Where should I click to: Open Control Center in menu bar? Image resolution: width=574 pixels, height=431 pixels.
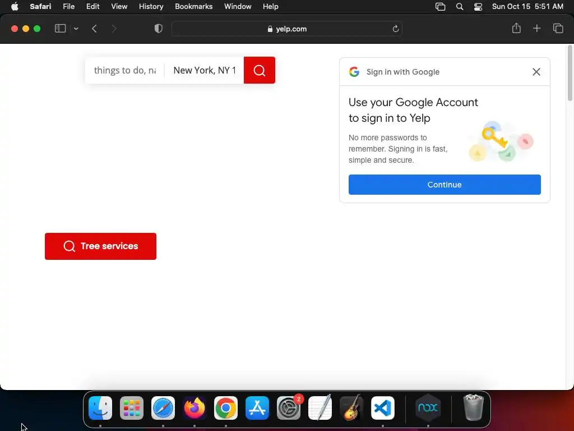point(478,7)
